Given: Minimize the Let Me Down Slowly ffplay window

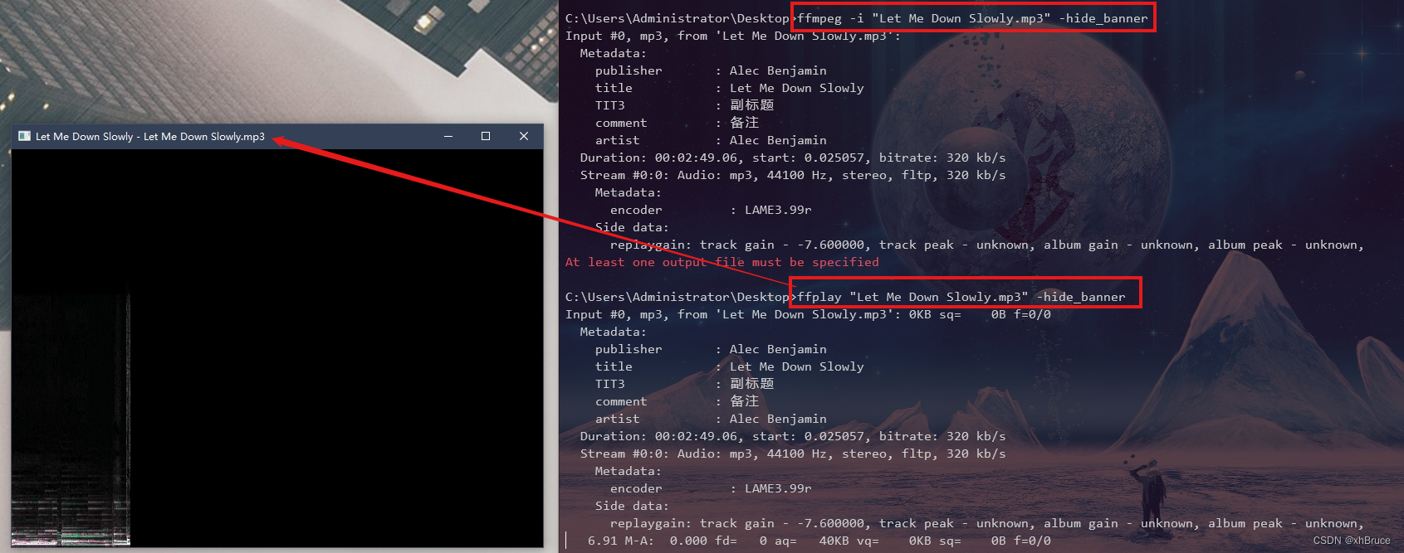Looking at the screenshot, I should 448,136.
